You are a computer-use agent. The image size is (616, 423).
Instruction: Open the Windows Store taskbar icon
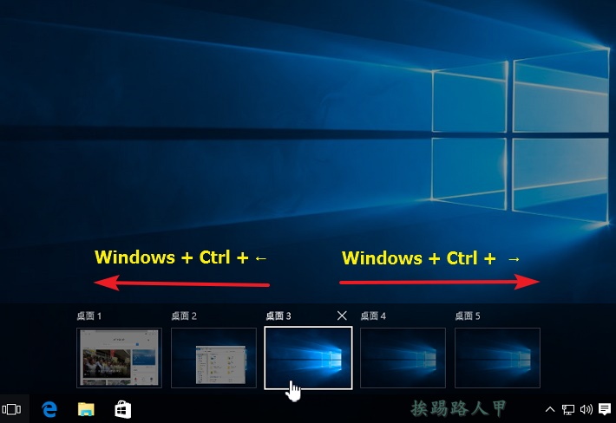click(122, 408)
